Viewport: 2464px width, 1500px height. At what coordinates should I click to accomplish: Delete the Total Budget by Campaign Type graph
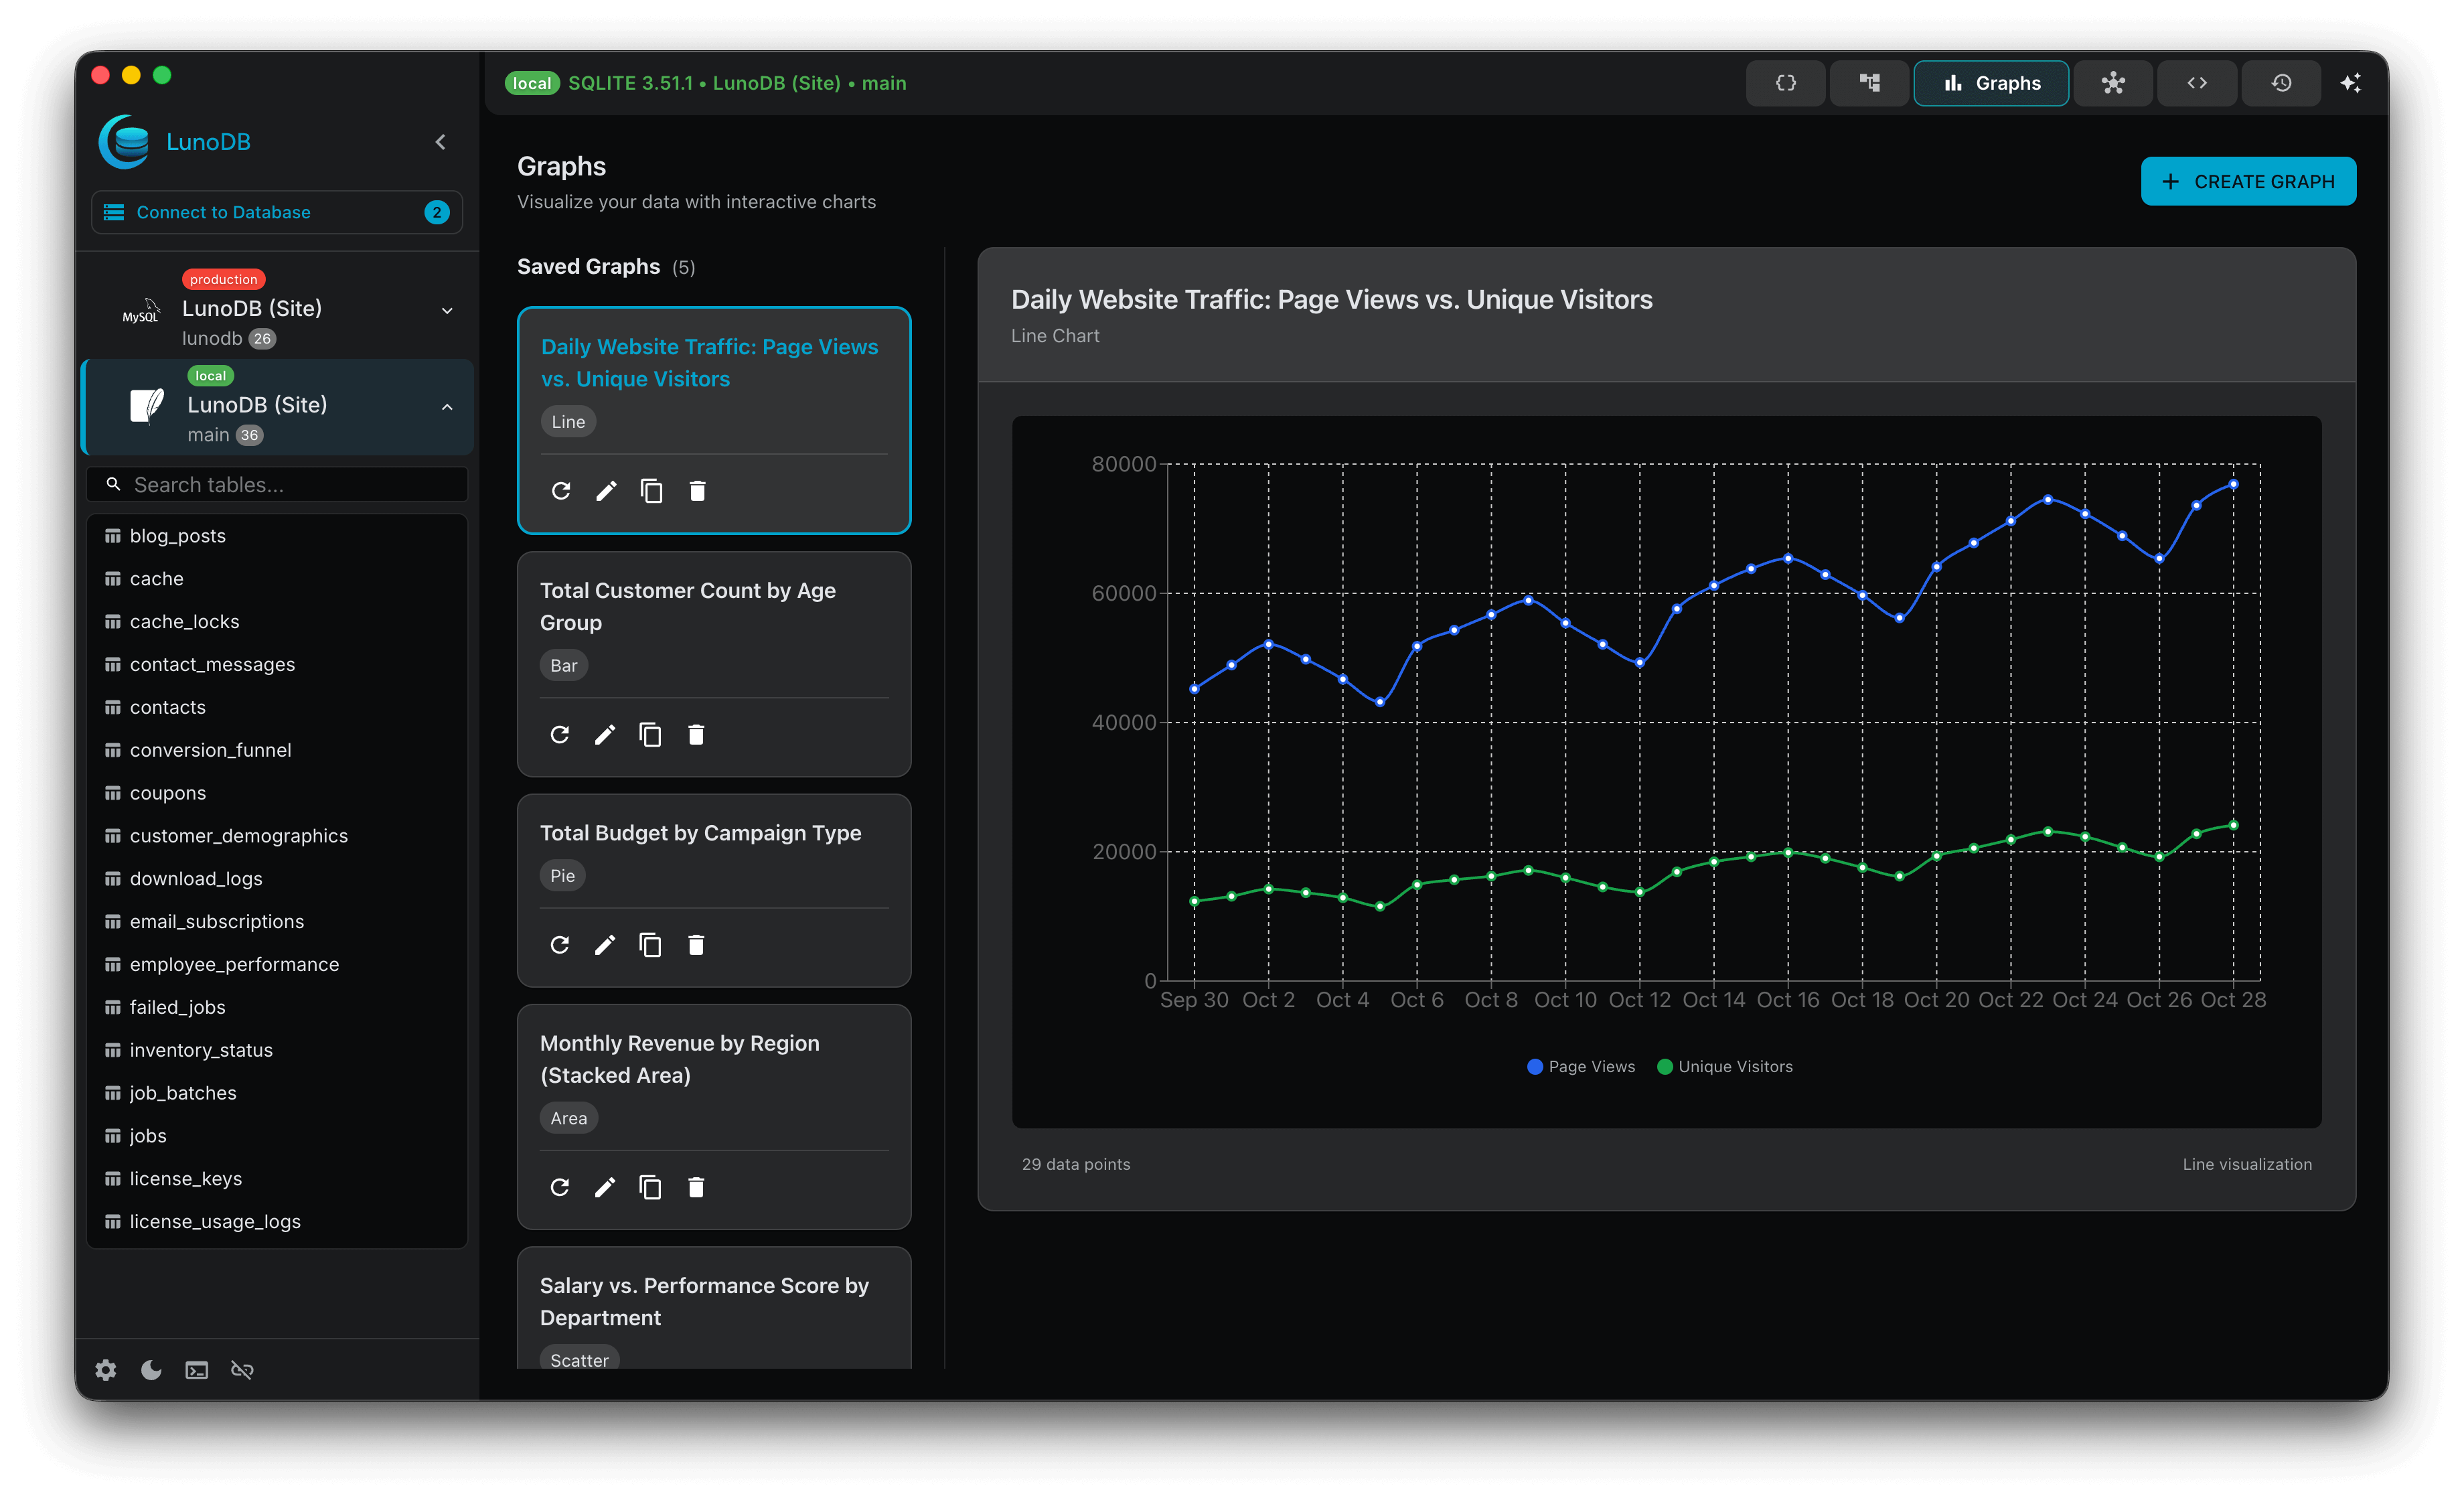(x=696, y=944)
